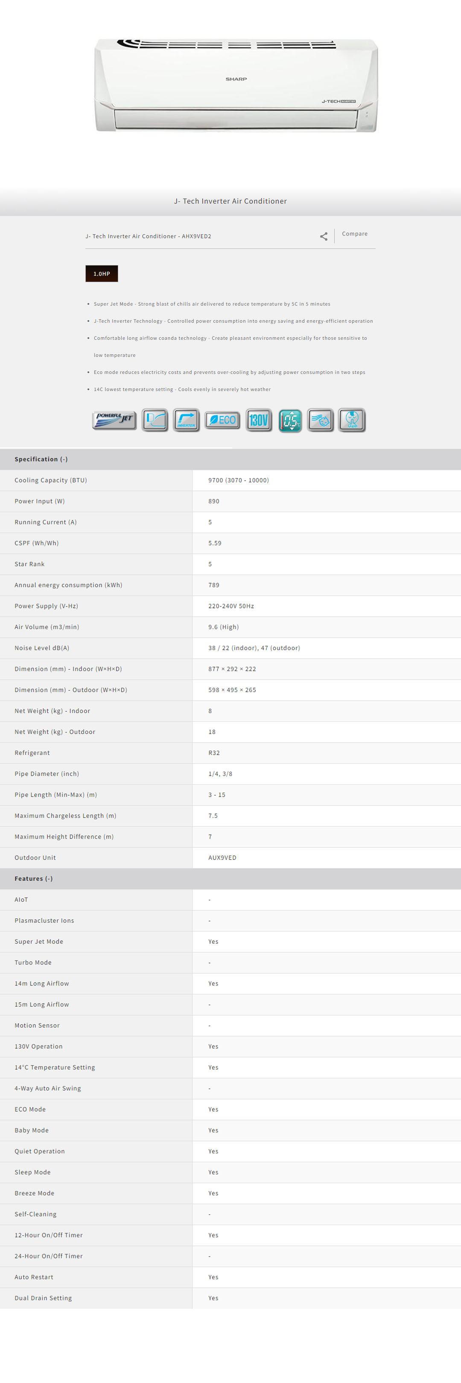The image size is (461, 1383).
Task: Click the ECO mode leaf icon
Action: tap(222, 420)
